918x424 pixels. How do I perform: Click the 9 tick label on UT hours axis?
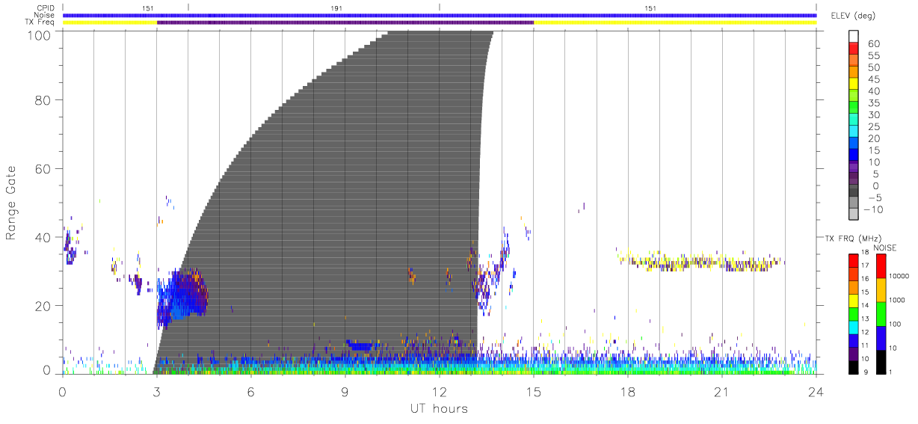(x=345, y=393)
